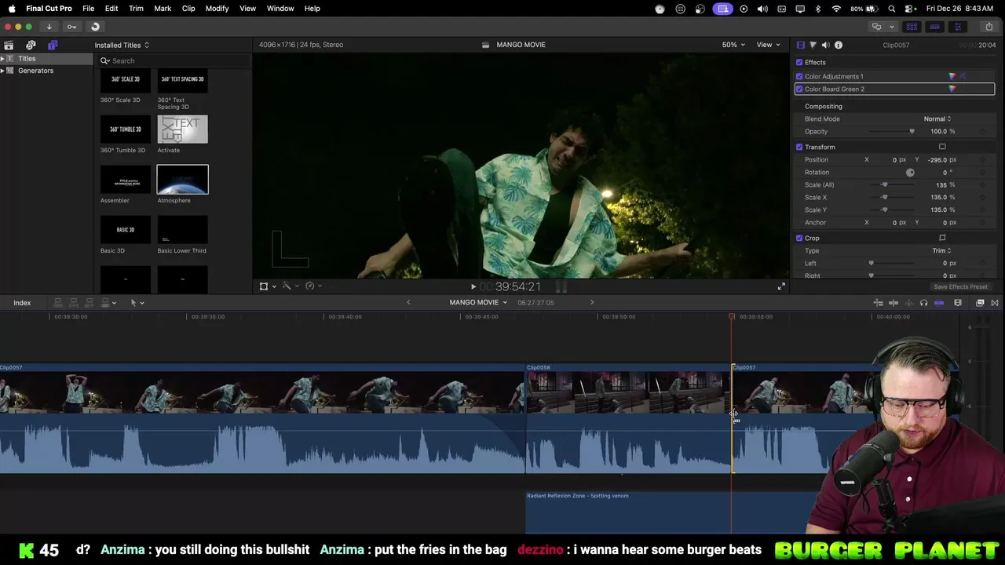Open the Info inspector icon
This screenshot has width=1005, height=565.
point(839,45)
